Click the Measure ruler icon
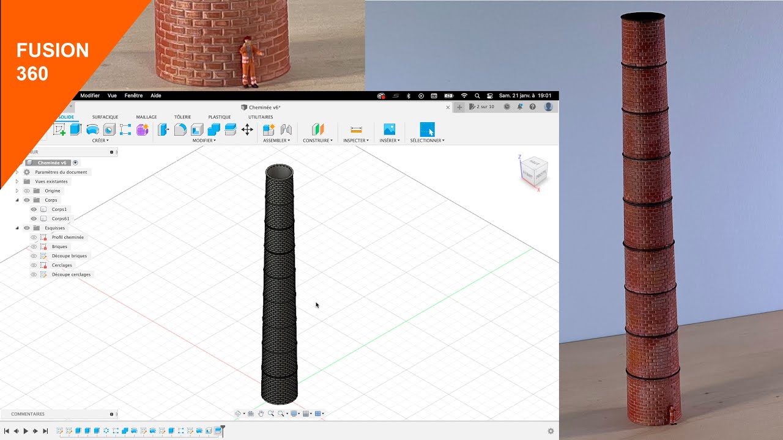The image size is (783, 440). (x=356, y=129)
